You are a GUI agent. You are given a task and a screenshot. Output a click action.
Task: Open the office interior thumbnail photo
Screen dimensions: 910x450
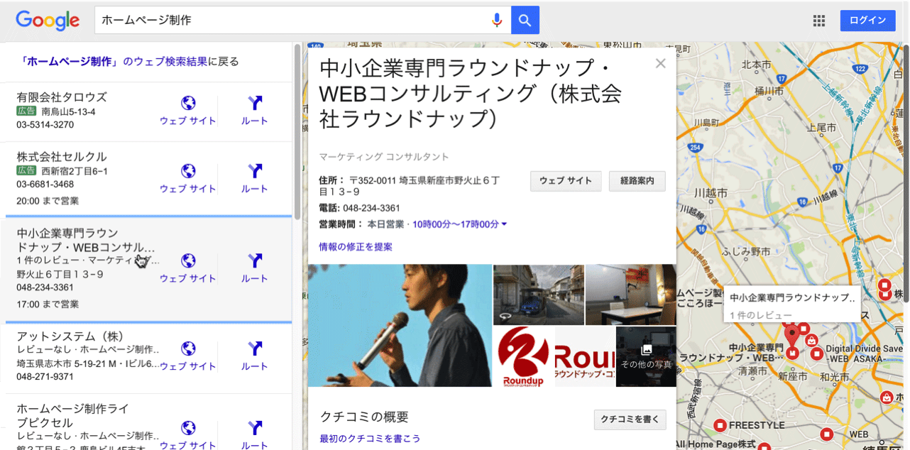pyautogui.click(x=630, y=295)
